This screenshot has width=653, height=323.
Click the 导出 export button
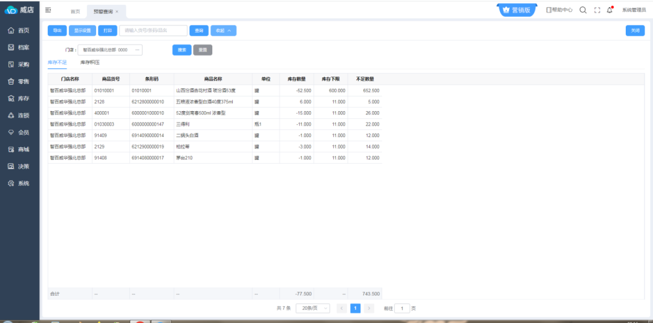click(x=57, y=30)
